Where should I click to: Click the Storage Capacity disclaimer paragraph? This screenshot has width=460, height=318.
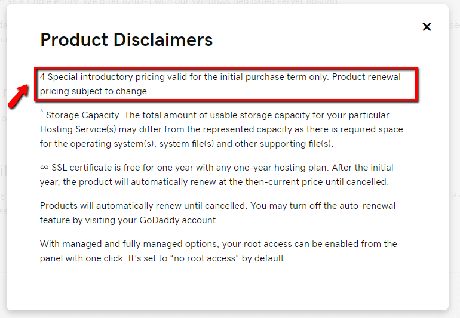point(221,129)
